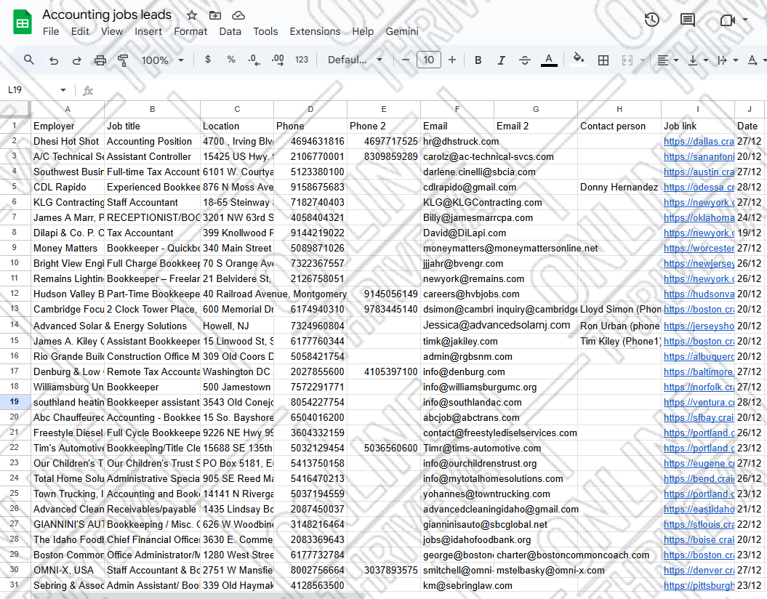Click the Borders tool icon
The height and width of the screenshot is (599, 767).
pos(603,60)
